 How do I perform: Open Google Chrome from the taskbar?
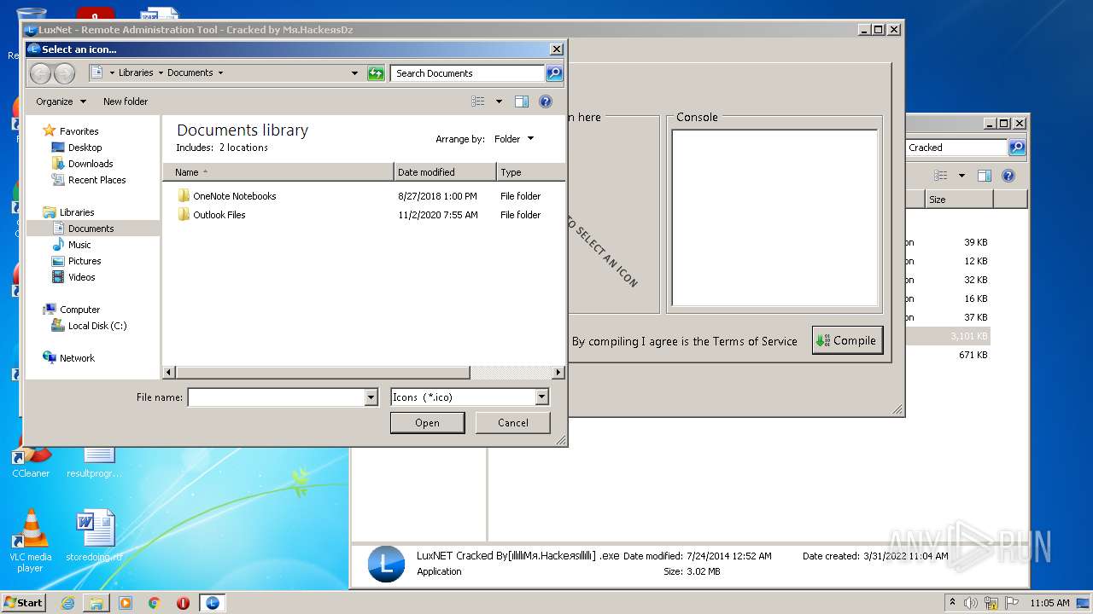click(155, 603)
